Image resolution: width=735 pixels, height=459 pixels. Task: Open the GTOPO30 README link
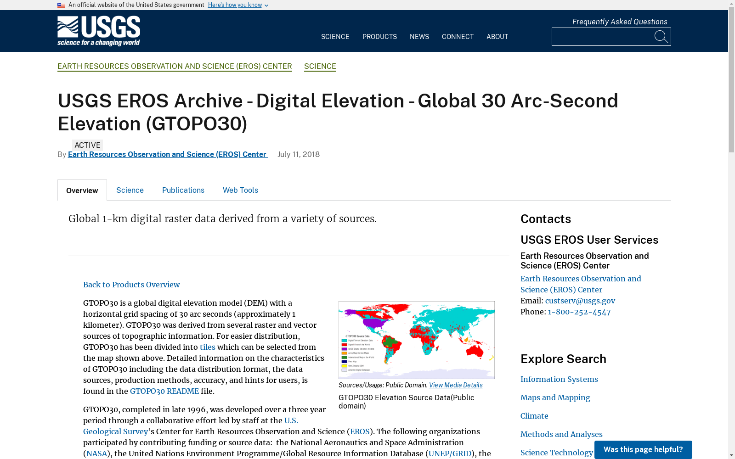[x=164, y=391]
